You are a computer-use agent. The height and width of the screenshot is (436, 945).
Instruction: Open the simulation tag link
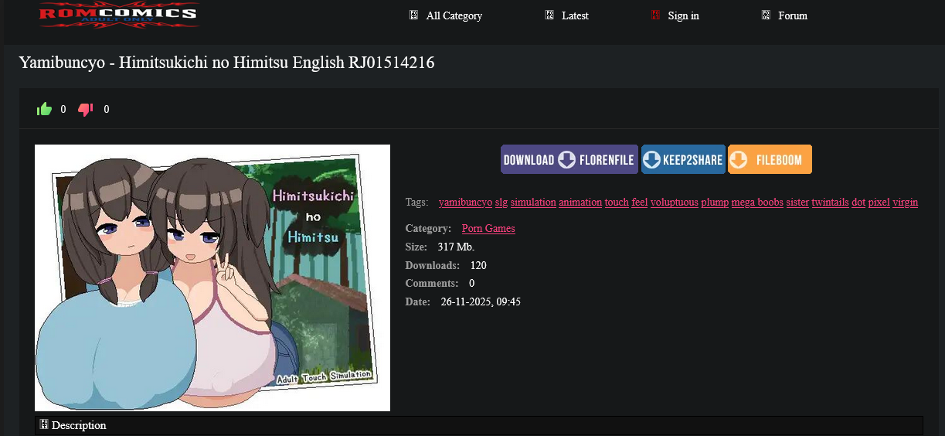click(533, 202)
